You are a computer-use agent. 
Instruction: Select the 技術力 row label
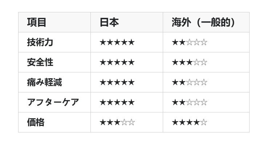tap(40, 43)
